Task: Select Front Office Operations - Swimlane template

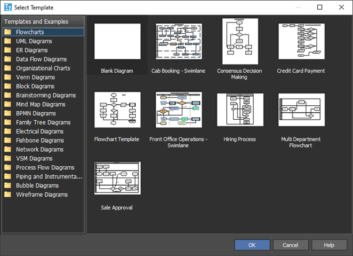Action: tap(179, 110)
